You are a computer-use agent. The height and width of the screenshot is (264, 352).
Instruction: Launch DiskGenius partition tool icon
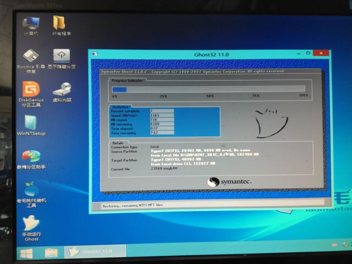(x=31, y=94)
